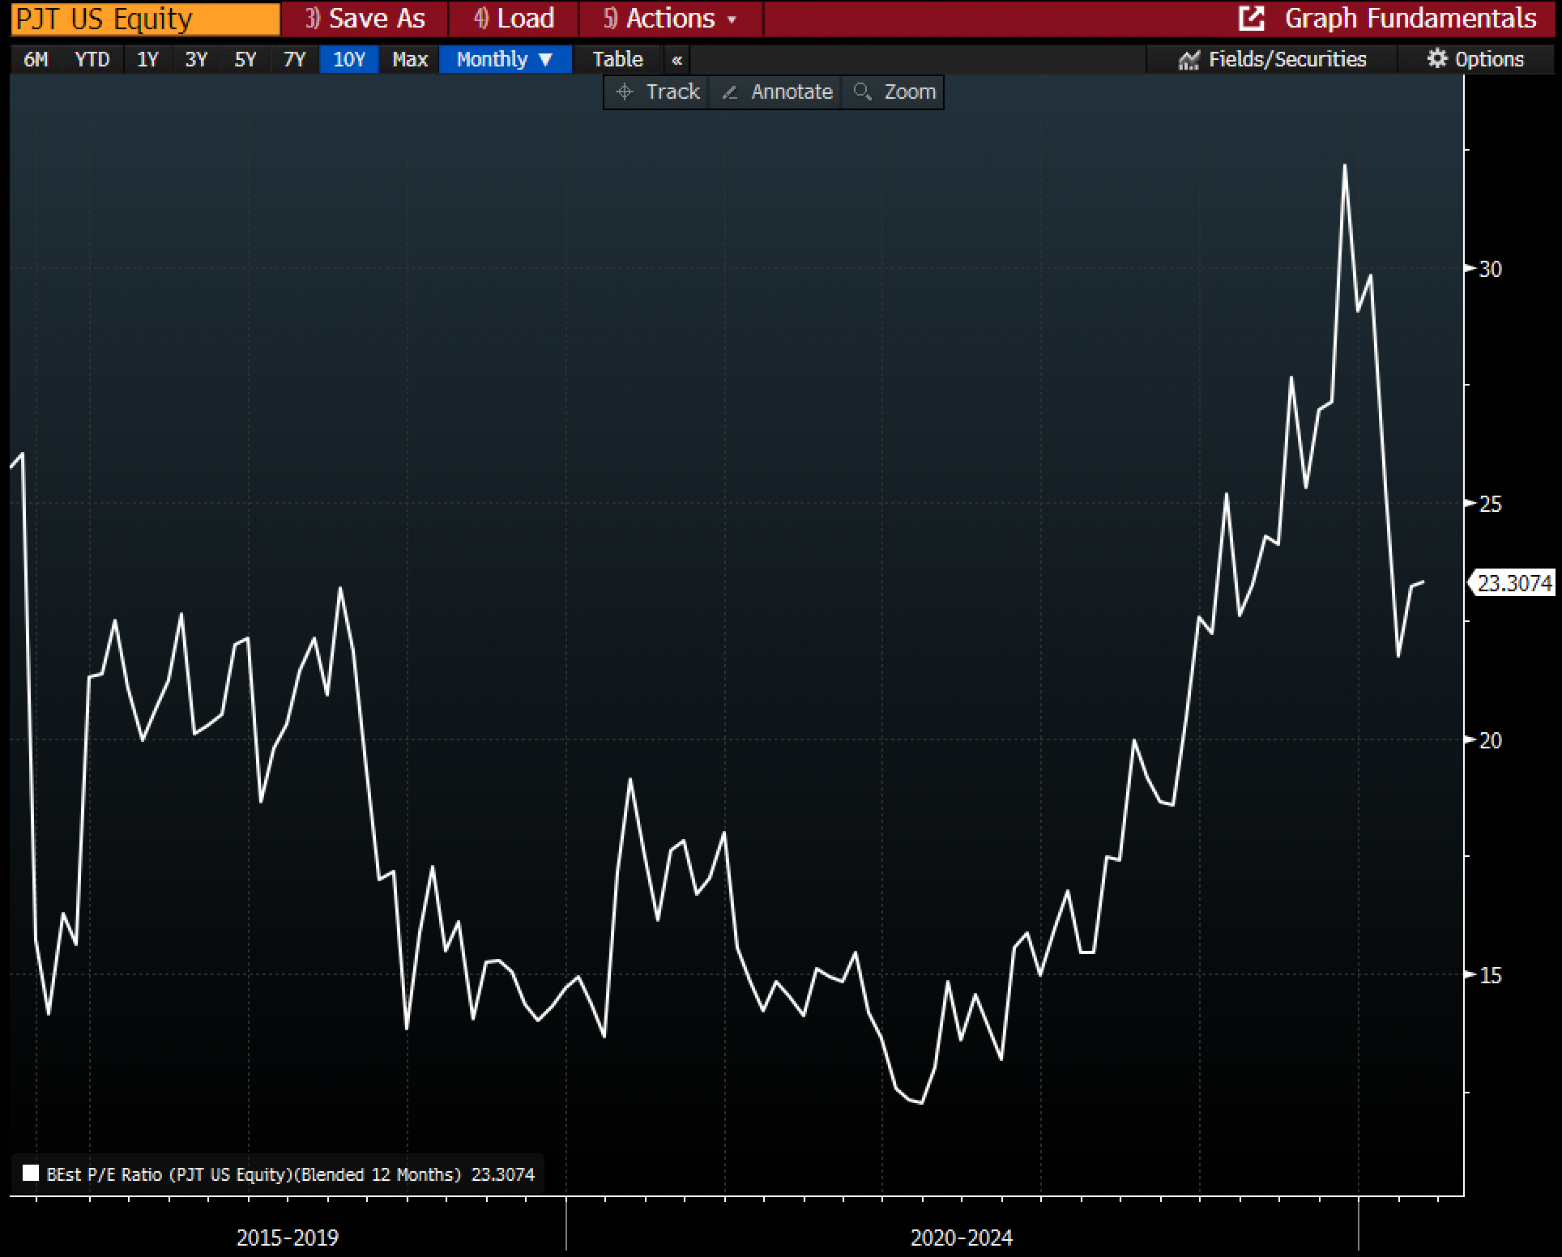Open the Table view
The image size is (1562, 1257).
pos(617,60)
